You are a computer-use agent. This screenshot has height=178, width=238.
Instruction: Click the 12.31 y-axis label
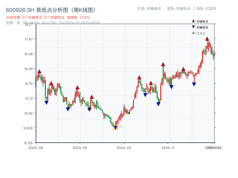click(x=29, y=98)
